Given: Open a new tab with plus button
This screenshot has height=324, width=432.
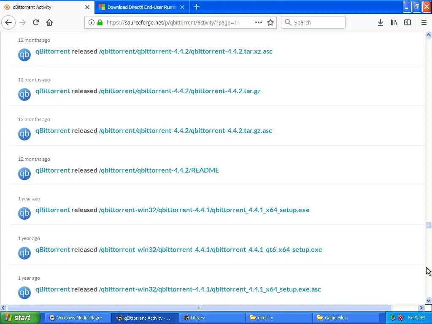Looking at the screenshot, I should (x=197, y=7).
